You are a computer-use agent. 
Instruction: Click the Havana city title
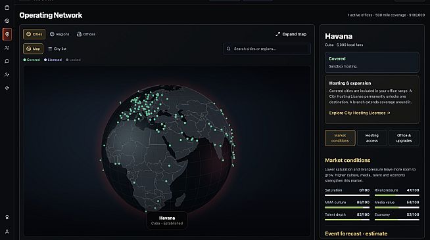click(339, 36)
